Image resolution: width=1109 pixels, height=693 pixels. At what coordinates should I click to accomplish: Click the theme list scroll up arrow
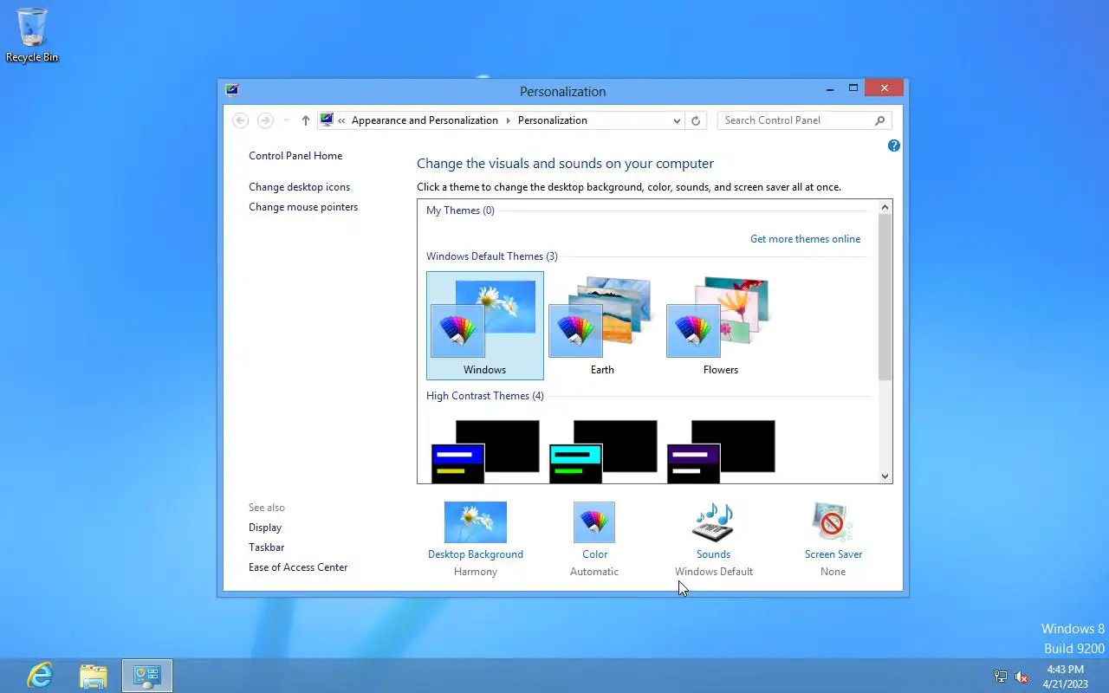(x=885, y=207)
